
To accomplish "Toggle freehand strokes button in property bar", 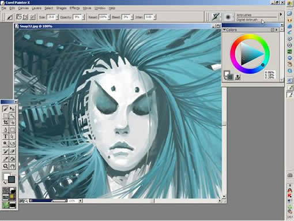I will point(18,17).
